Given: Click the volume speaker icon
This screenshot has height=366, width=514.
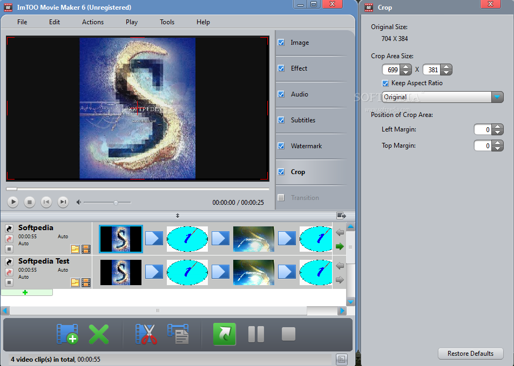Looking at the screenshot, I should pos(79,202).
